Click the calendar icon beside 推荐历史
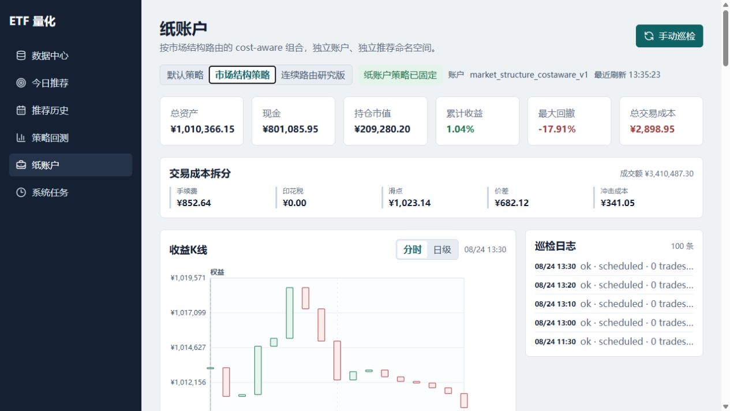This screenshot has width=730, height=411. 21,110
